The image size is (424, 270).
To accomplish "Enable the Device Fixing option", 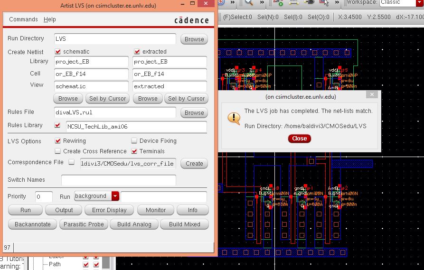I will [134, 141].
